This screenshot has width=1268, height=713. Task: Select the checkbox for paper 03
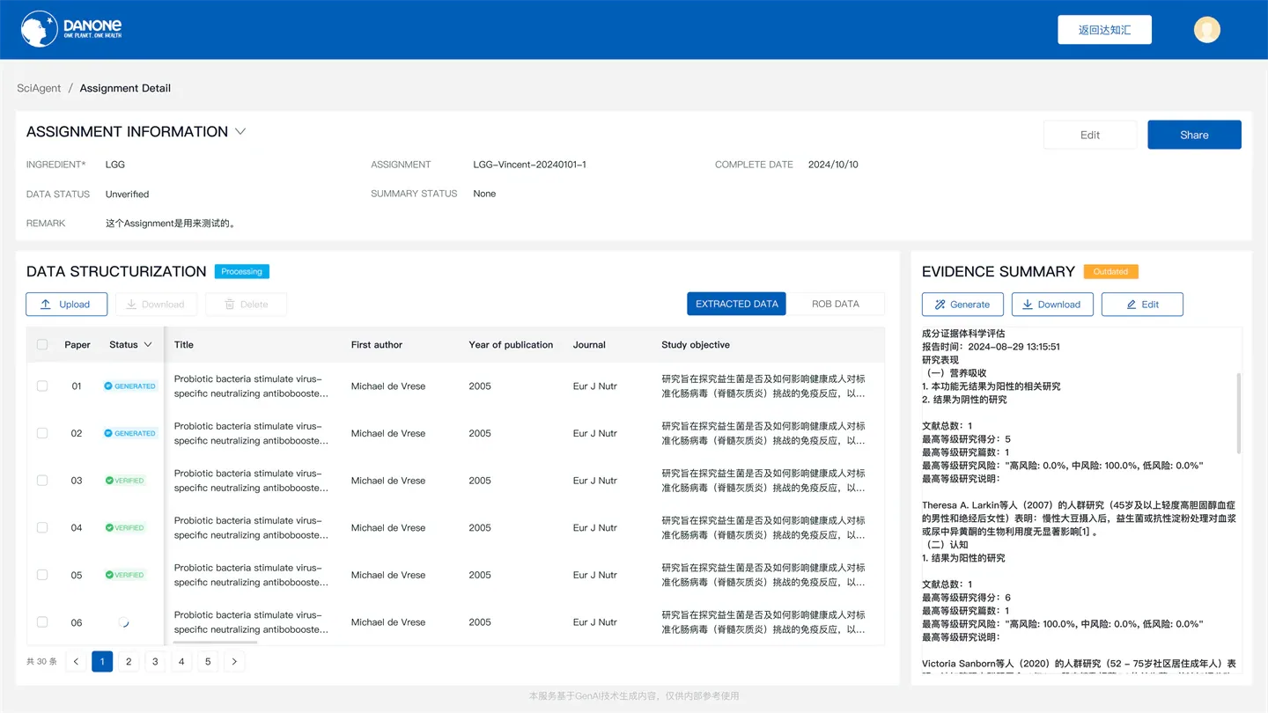point(42,481)
